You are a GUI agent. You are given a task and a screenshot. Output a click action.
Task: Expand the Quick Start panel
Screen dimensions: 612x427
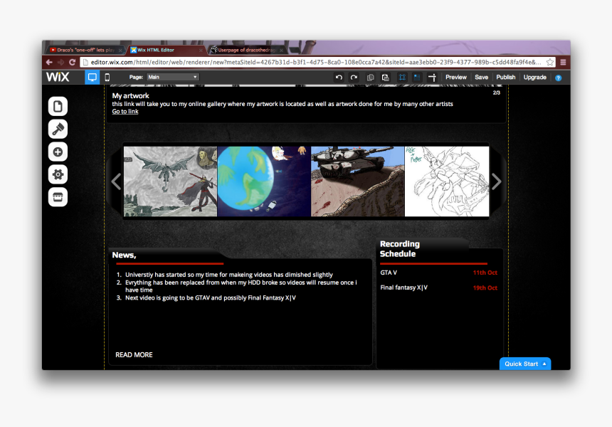(525, 364)
